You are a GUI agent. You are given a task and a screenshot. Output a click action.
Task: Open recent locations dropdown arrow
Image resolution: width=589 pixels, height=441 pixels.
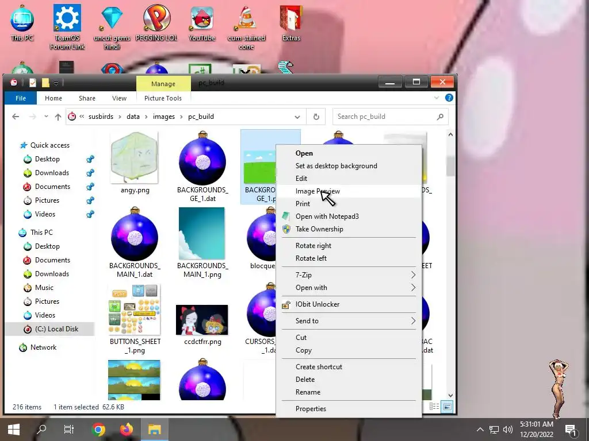coord(46,117)
